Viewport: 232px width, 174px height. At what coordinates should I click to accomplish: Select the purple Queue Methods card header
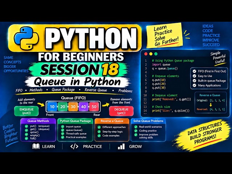[38, 121]
